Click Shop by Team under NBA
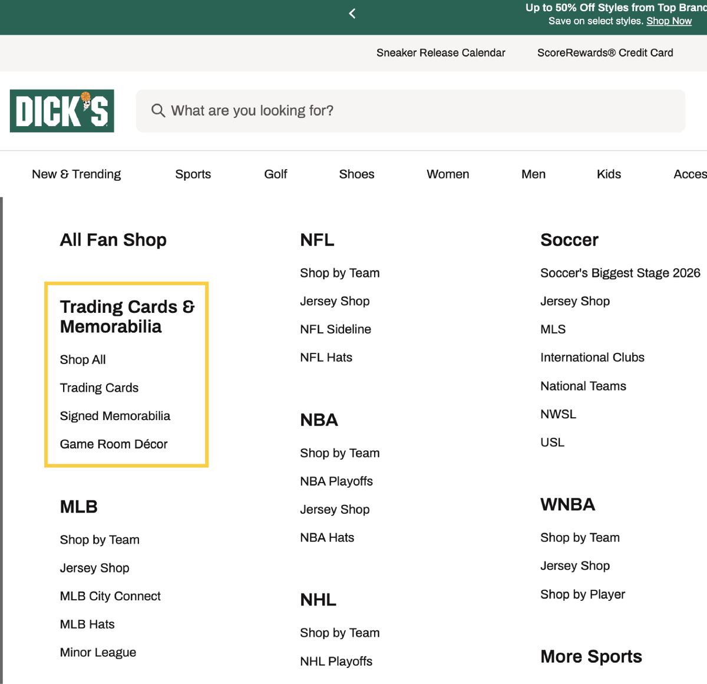The image size is (707, 684). coord(340,453)
